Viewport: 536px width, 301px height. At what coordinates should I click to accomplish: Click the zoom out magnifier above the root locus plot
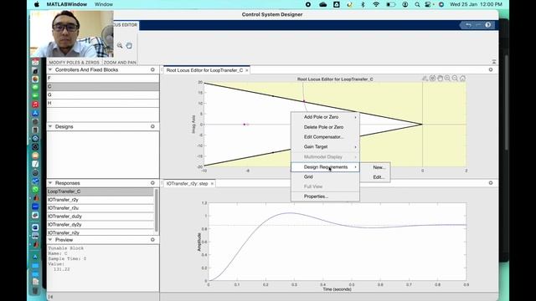coord(455,79)
